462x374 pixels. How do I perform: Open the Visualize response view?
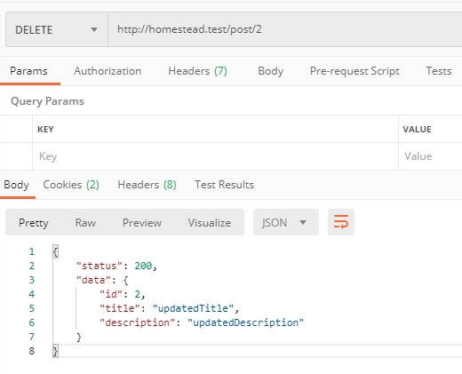tap(210, 223)
